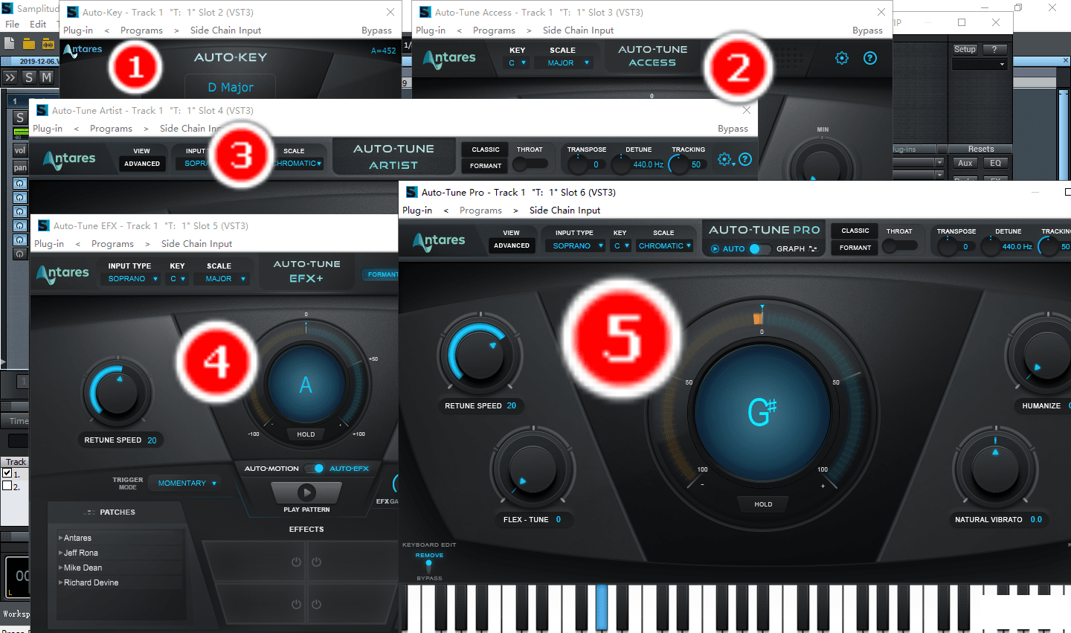Click Auto mode play icon in Auto-Tune Pro
1071x633 pixels.
tap(715, 249)
